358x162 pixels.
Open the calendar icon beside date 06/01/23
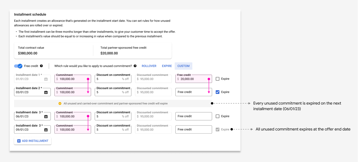tap(46, 116)
